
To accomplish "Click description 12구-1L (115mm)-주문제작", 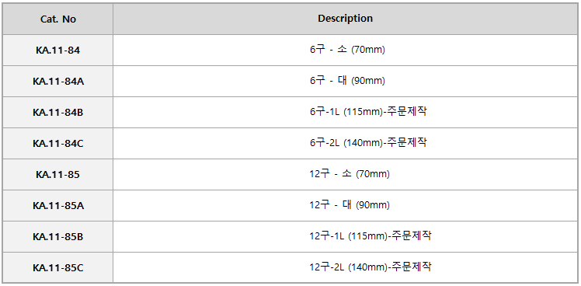I will 371,235.
